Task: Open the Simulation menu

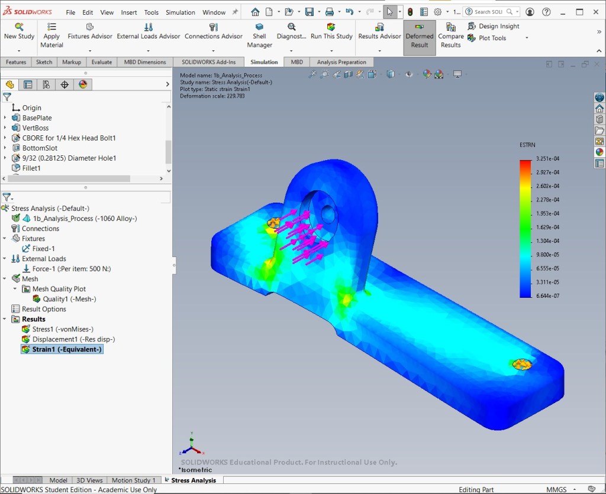Action: pyautogui.click(x=180, y=12)
